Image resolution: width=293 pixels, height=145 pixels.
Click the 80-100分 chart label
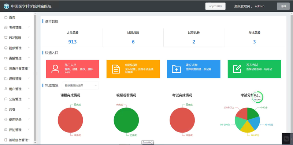[x=225, y=125]
